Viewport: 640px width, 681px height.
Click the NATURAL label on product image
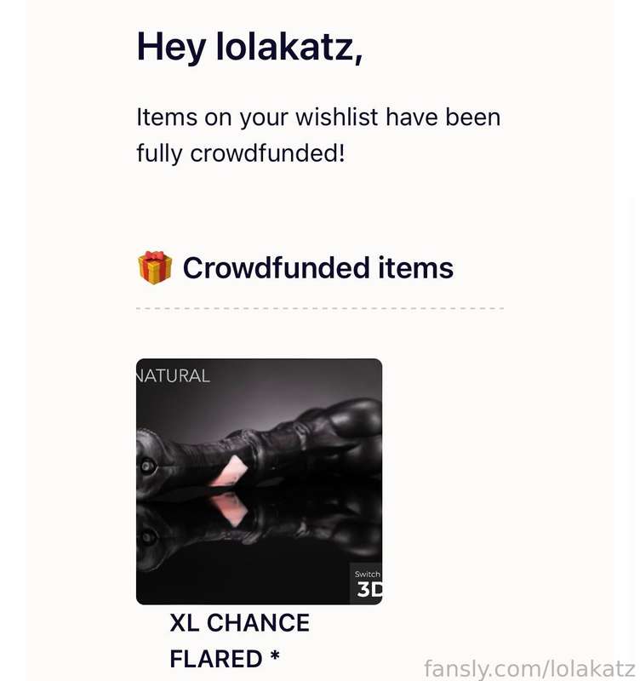[173, 375]
